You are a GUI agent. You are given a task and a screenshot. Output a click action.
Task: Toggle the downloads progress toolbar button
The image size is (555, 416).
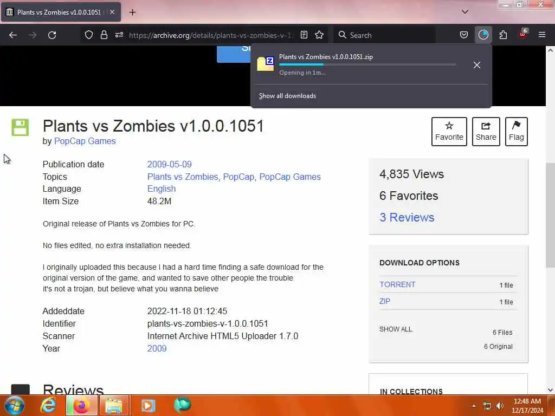click(483, 35)
